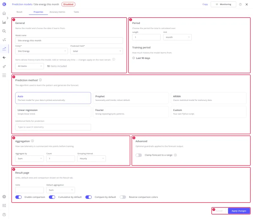Click the Last 90 days training period text
The height and width of the screenshot is (219, 253).
[143, 58]
